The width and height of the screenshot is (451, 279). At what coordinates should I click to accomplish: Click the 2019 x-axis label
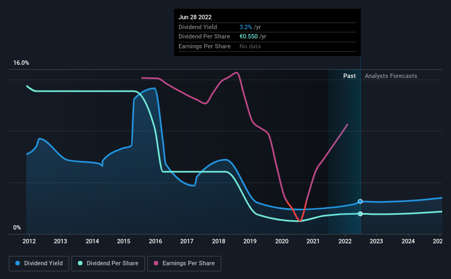point(250,241)
